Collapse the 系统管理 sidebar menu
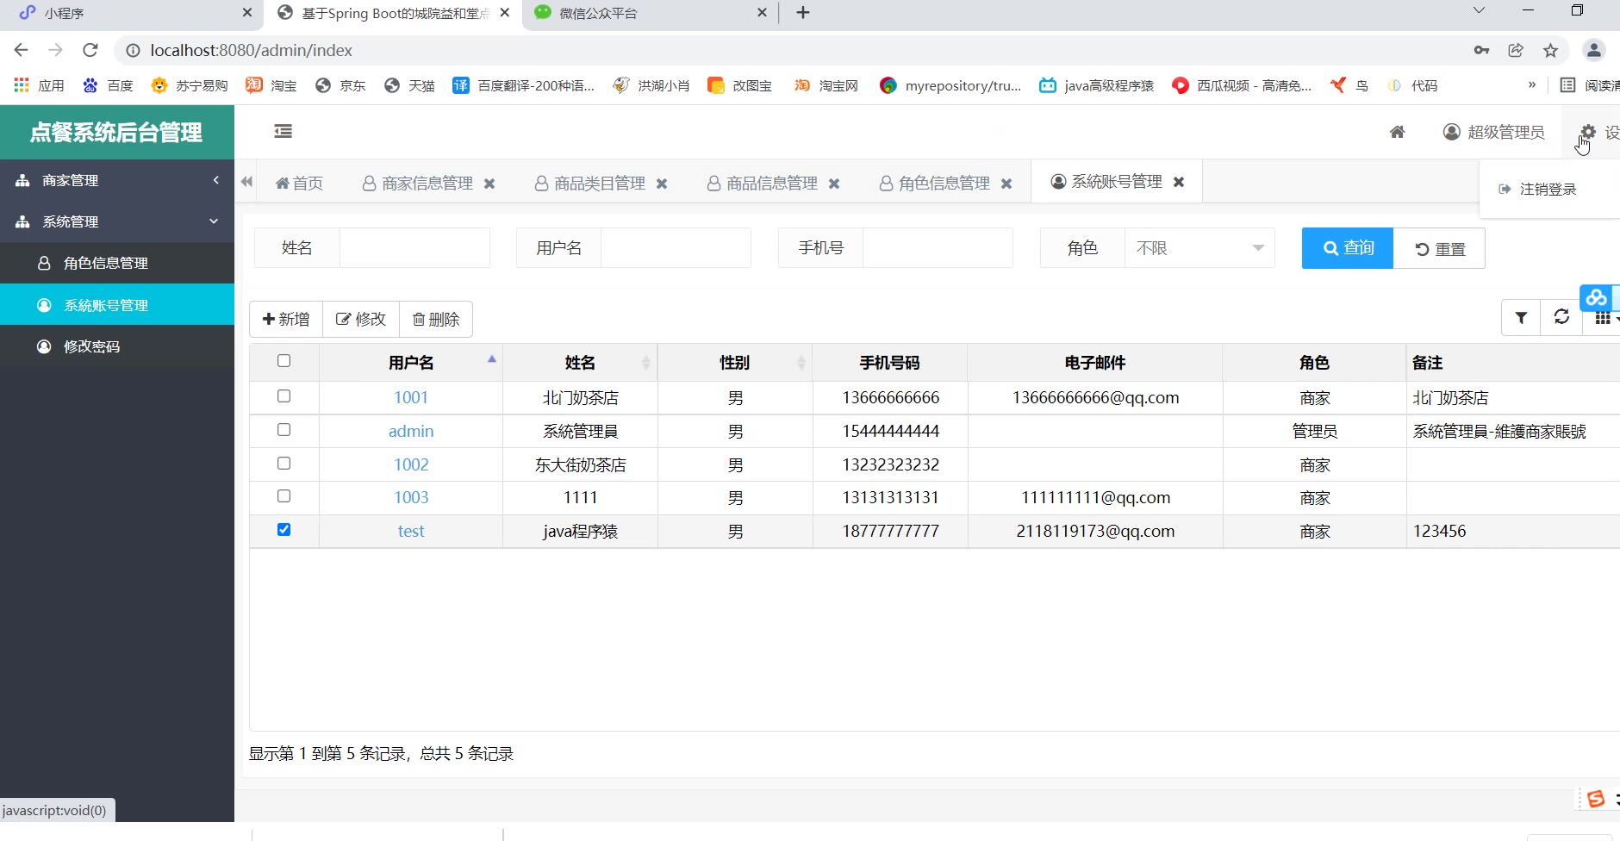This screenshot has height=841, width=1620. pyautogui.click(x=117, y=221)
